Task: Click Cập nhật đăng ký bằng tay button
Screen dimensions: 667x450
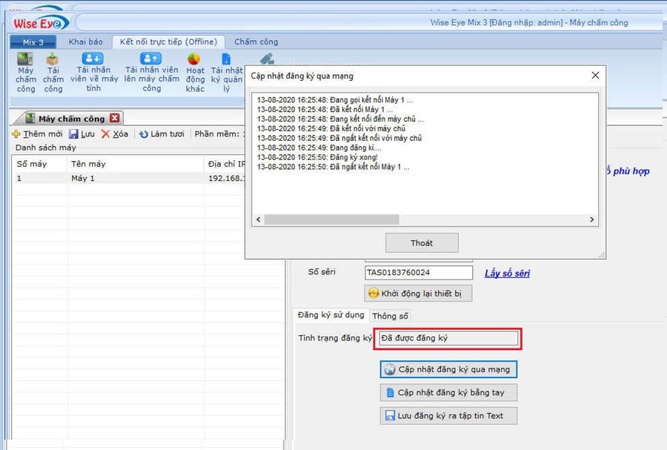Action: tap(448, 393)
